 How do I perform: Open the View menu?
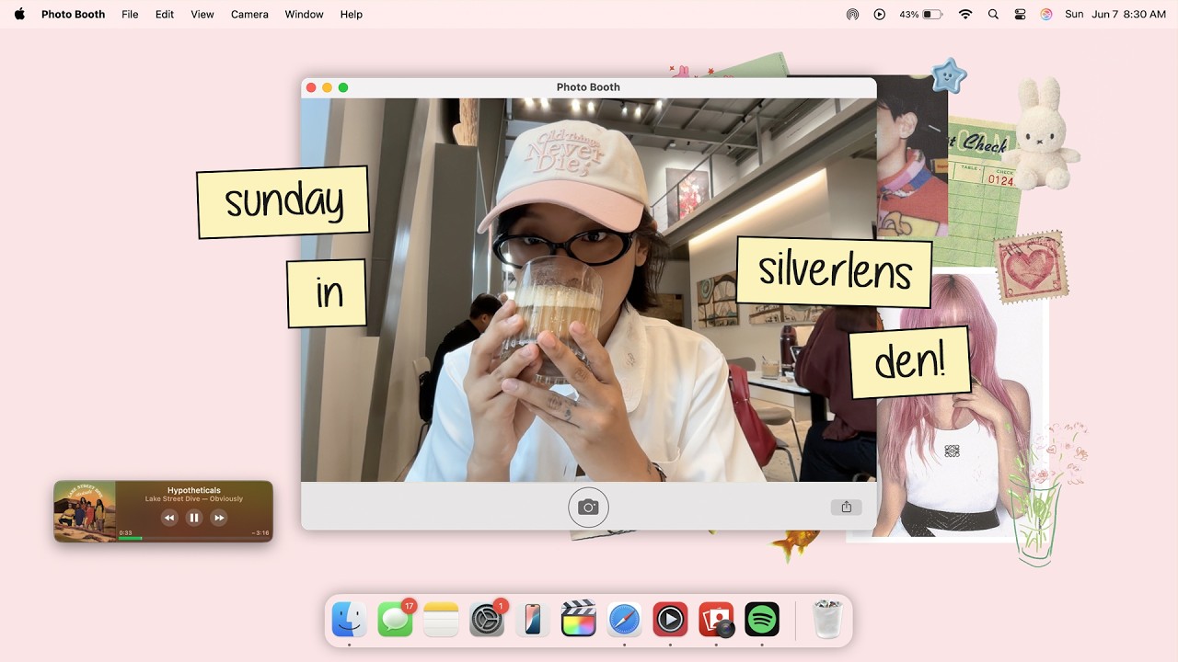click(x=202, y=15)
